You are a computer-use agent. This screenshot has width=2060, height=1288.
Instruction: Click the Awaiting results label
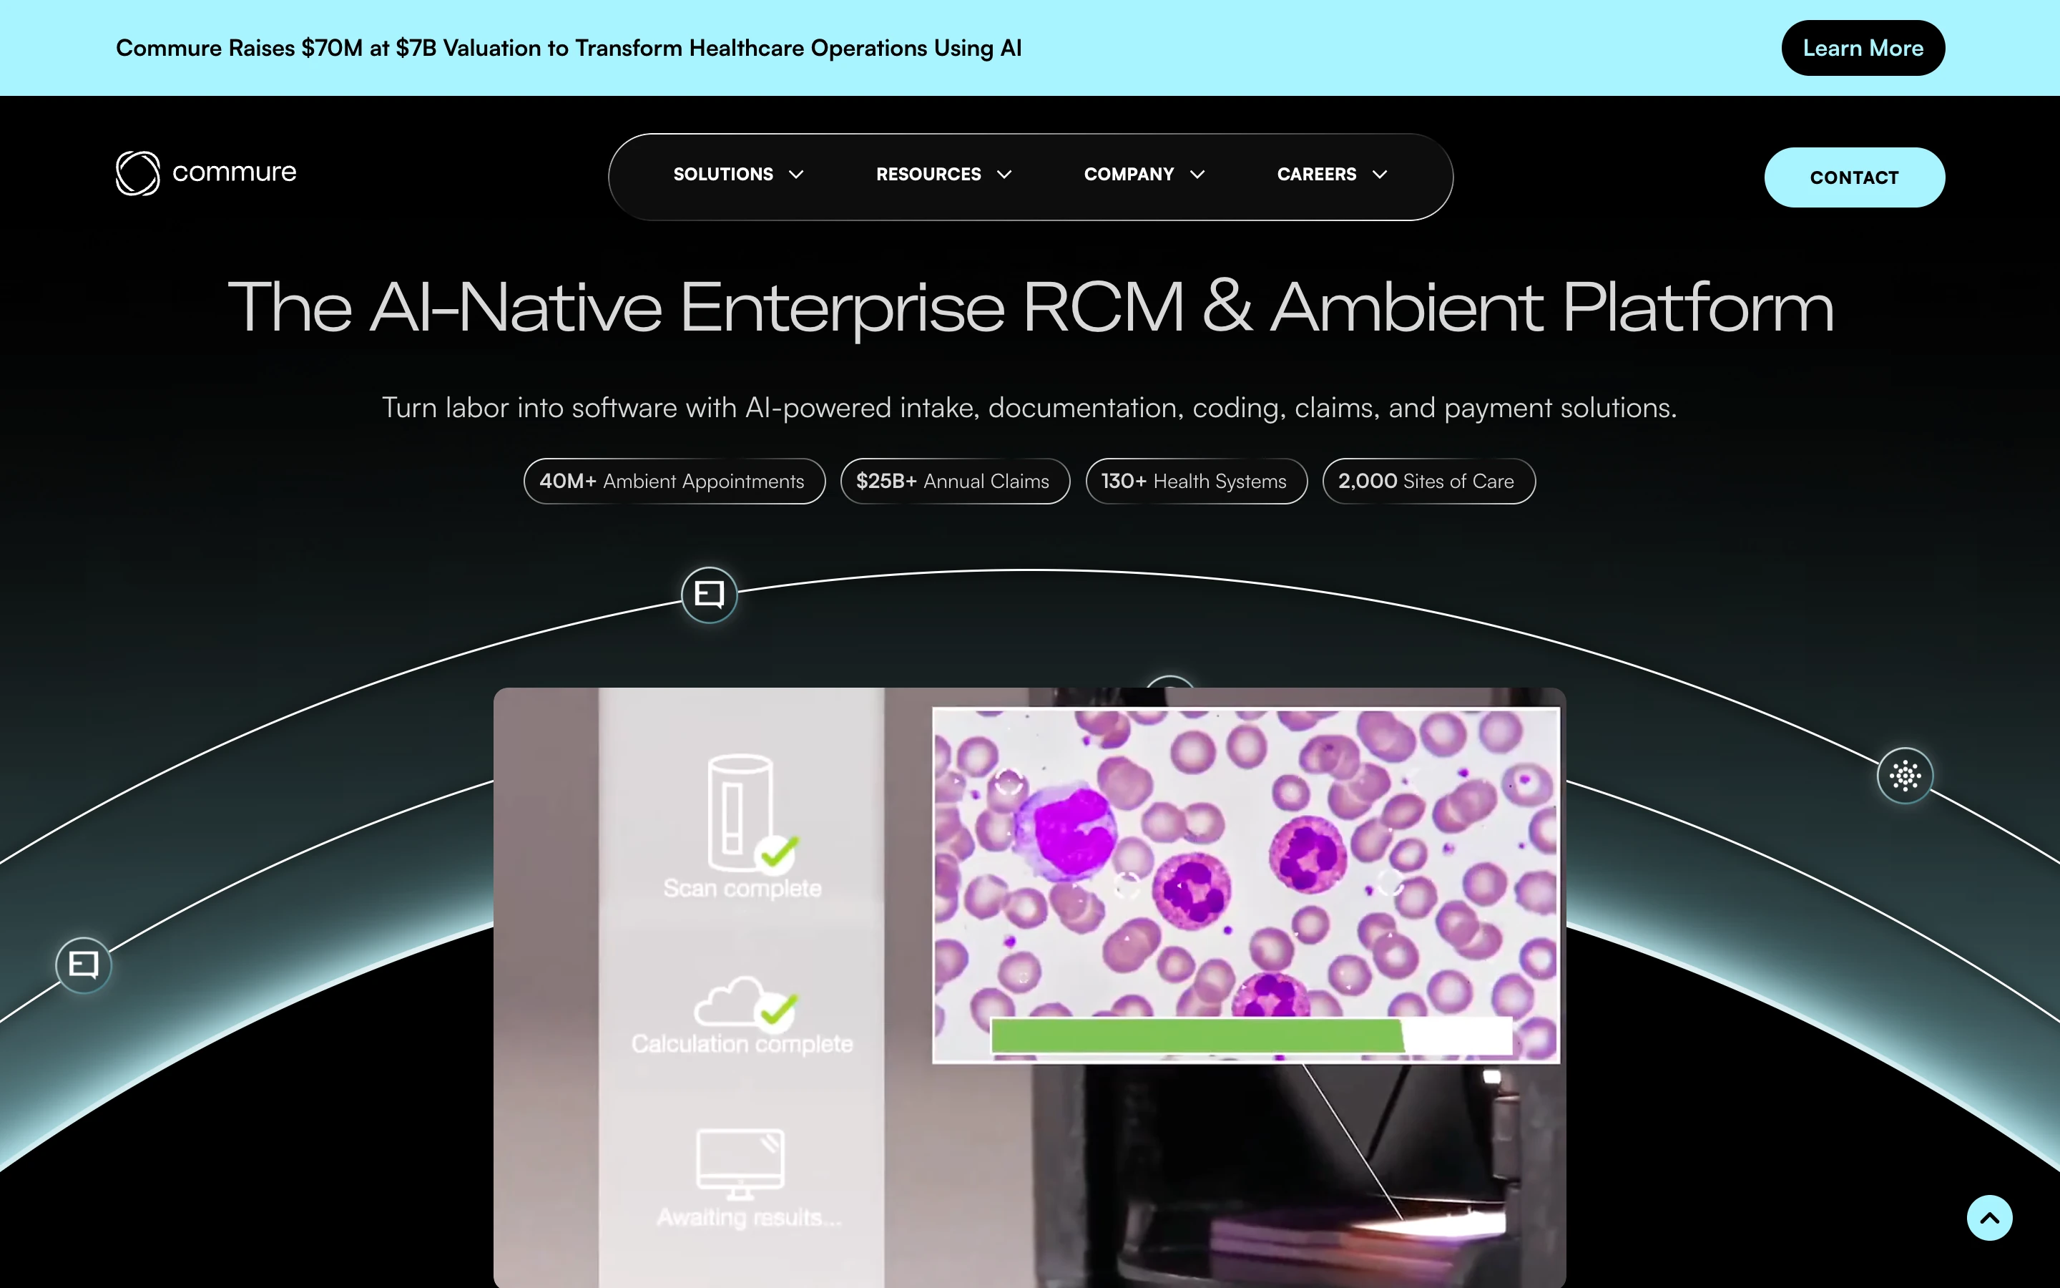click(x=749, y=1217)
